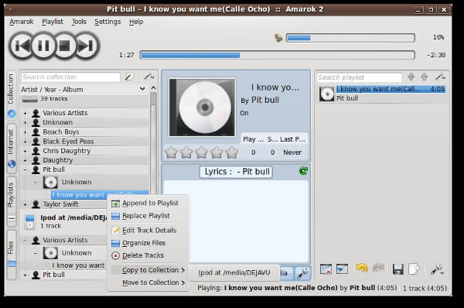The width and height of the screenshot is (464, 308).
Task: Expand the Black Eyed Peas artist
Action: (26, 142)
